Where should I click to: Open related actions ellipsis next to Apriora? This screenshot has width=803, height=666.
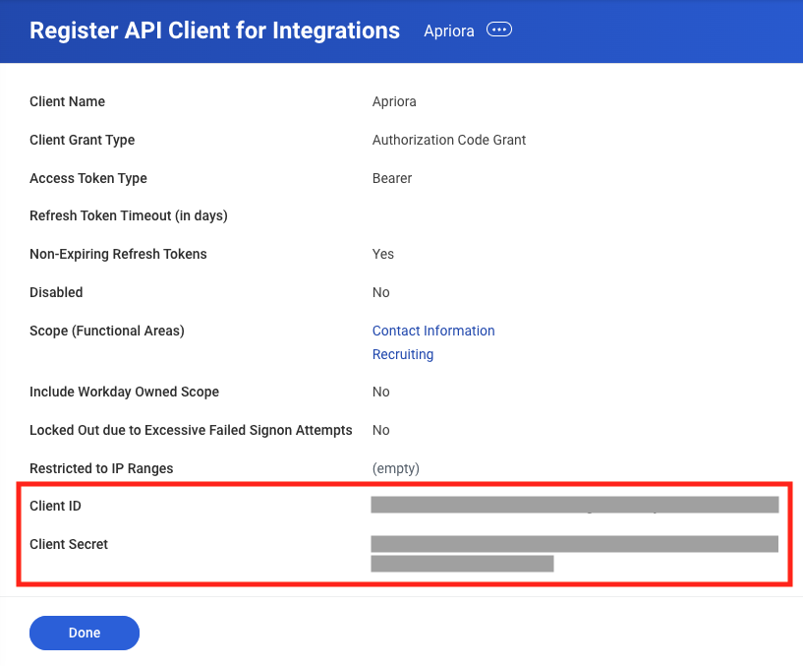498,30
